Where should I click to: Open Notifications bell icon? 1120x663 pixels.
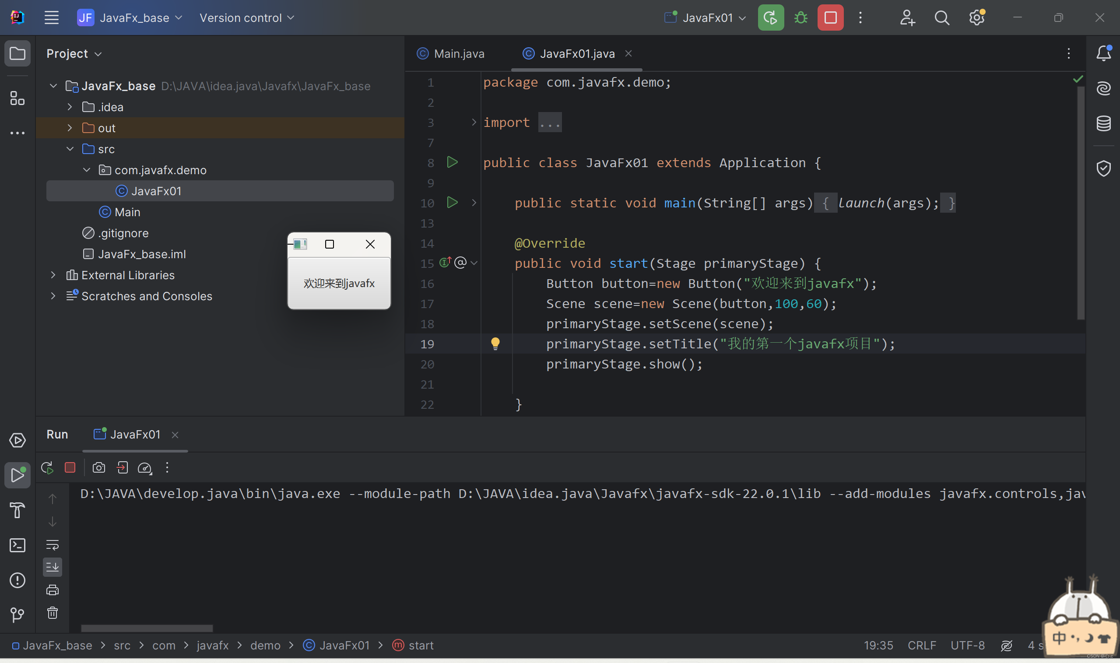pyautogui.click(x=1103, y=53)
